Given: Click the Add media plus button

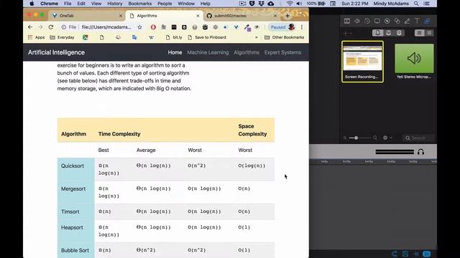Looking at the screenshot, I should pos(345,33).
